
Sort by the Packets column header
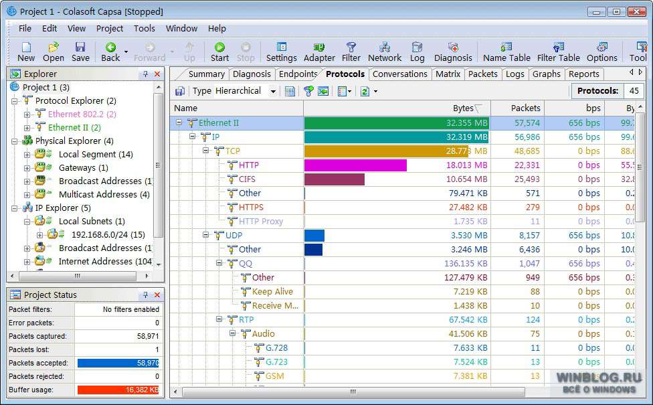pos(518,108)
